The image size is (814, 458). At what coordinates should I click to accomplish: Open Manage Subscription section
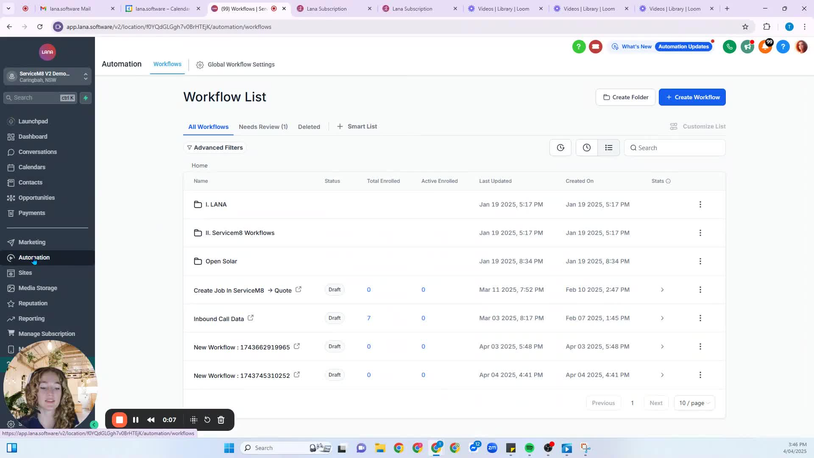47,334
